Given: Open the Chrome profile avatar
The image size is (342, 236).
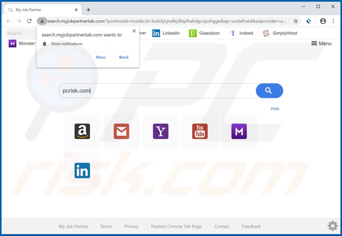Looking at the screenshot, I should (323, 21).
